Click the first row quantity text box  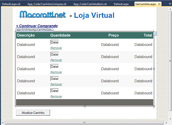55,42
